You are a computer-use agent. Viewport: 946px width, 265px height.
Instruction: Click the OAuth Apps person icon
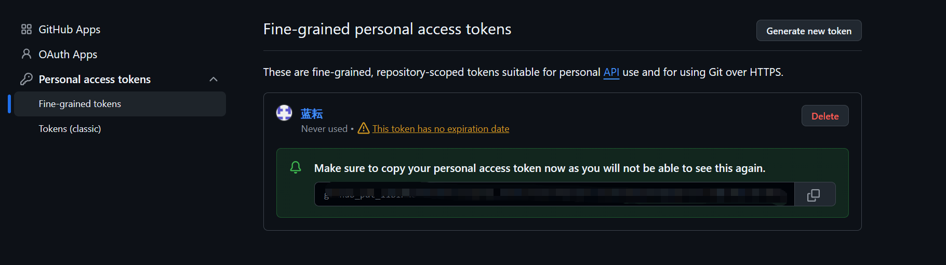coord(26,54)
